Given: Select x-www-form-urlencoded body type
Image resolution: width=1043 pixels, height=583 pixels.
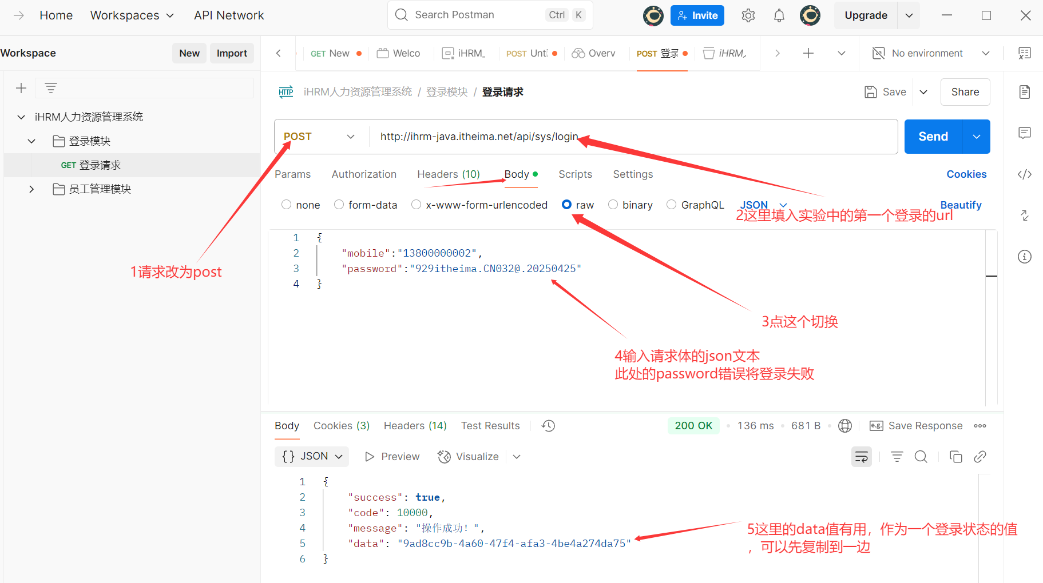Looking at the screenshot, I should 417,205.
